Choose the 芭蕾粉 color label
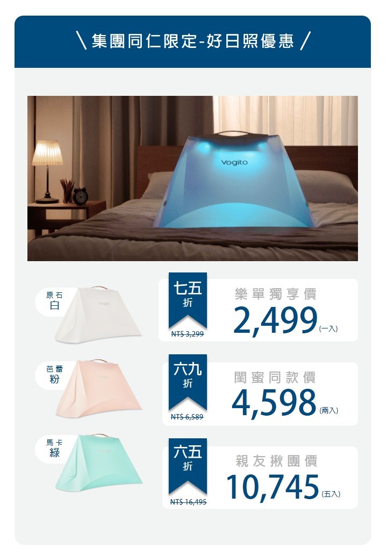 click(x=54, y=375)
